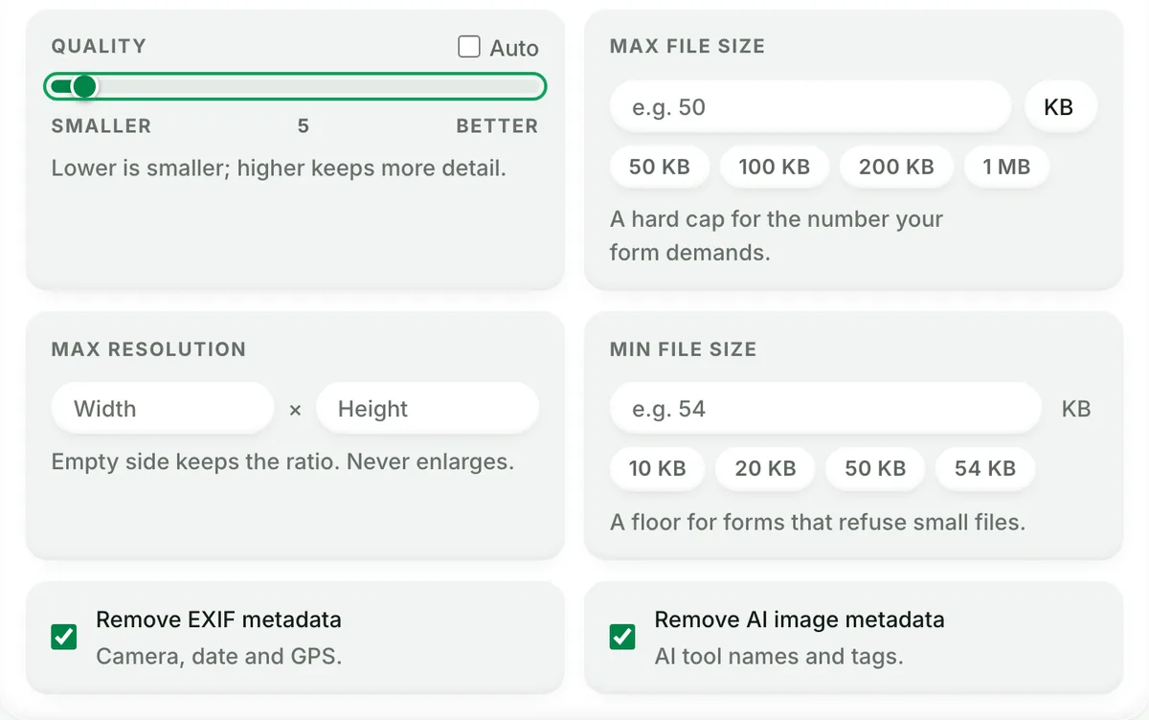The height and width of the screenshot is (720, 1149).
Task: Select the 20 KB min size preset
Action: point(766,469)
